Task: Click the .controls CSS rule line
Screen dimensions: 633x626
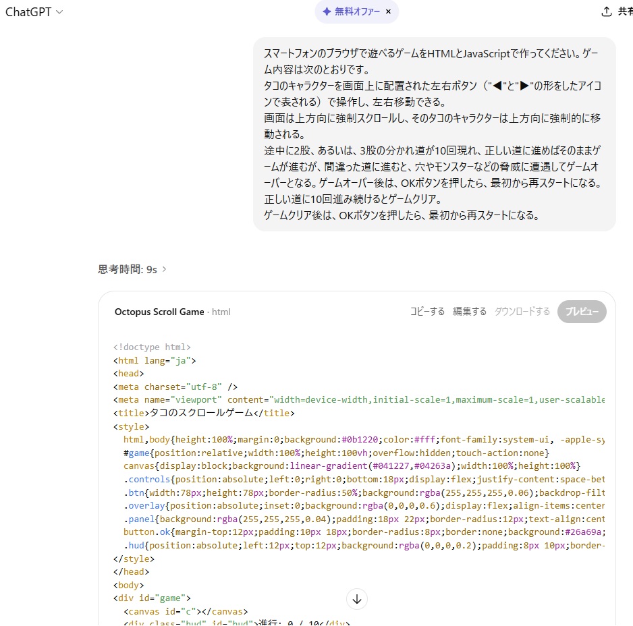Action: [x=363, y=480]
